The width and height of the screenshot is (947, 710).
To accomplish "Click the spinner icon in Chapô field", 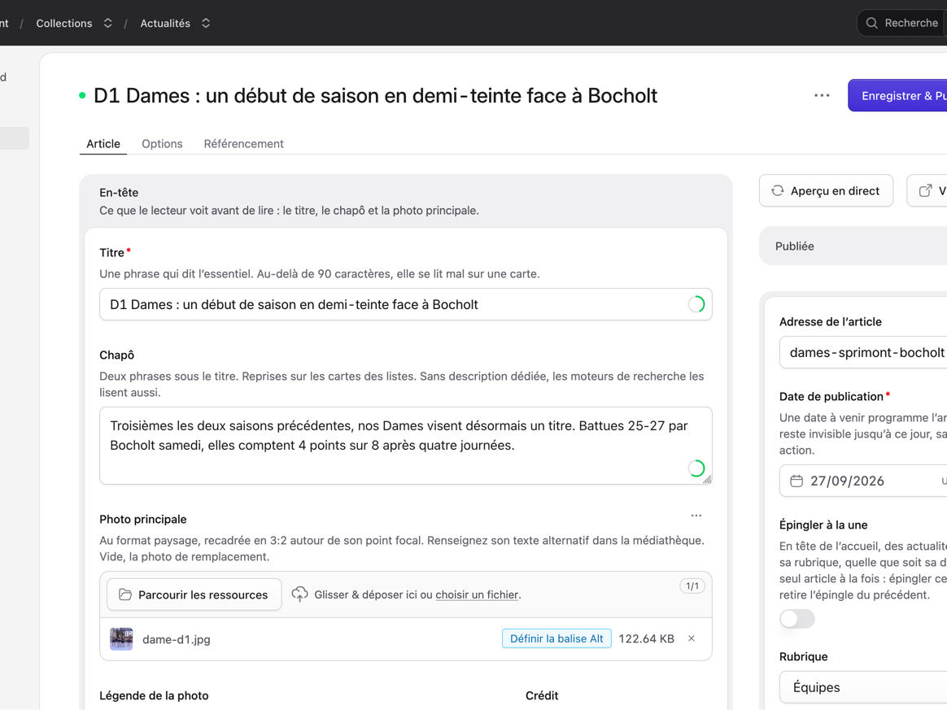I will pyautogui.click(x=696, y=468).
